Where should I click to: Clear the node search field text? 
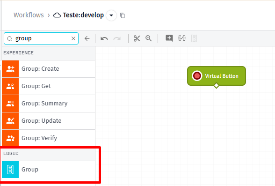[73, 38]
